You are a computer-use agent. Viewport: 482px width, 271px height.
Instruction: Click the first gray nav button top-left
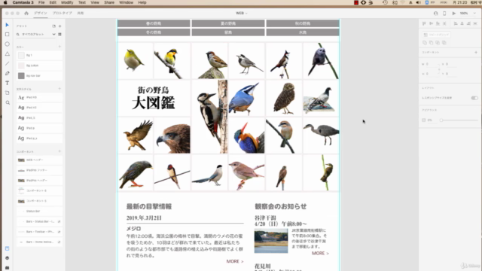(154, 23)
